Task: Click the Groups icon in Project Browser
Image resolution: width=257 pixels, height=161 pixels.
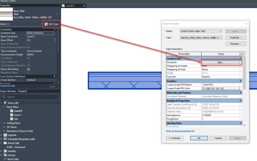Action: tap(5, 155)
